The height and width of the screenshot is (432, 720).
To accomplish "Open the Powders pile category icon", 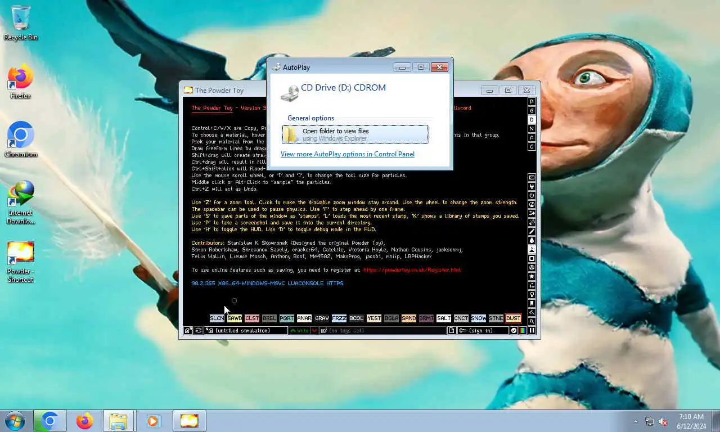I will coord(532,249).
